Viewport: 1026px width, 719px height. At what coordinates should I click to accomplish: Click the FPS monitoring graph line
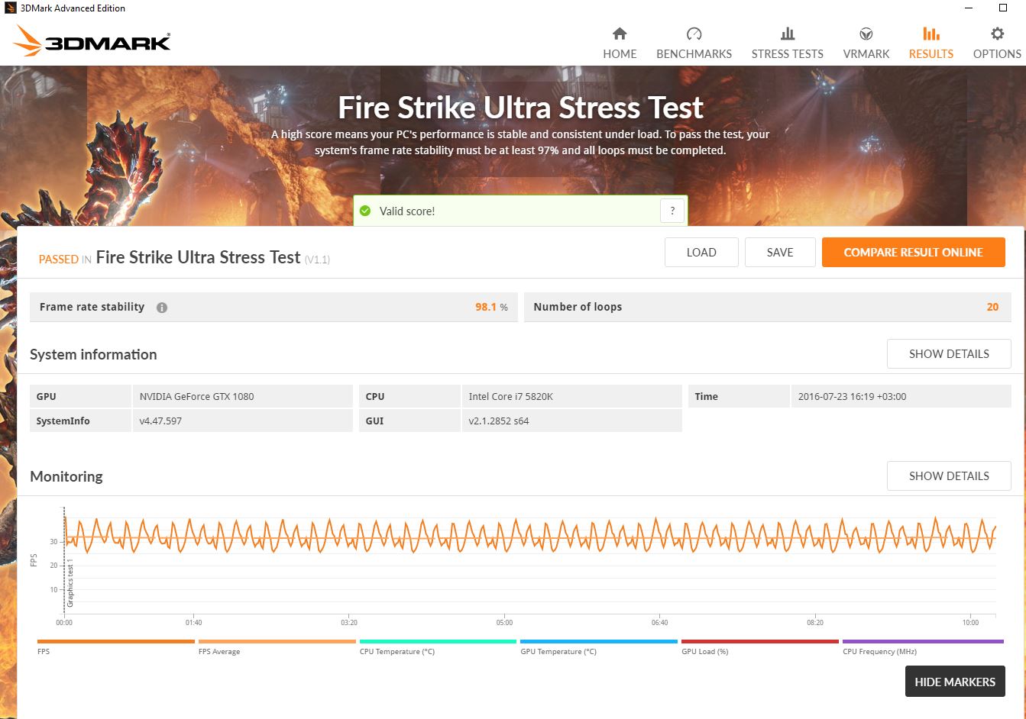point(530,535)
